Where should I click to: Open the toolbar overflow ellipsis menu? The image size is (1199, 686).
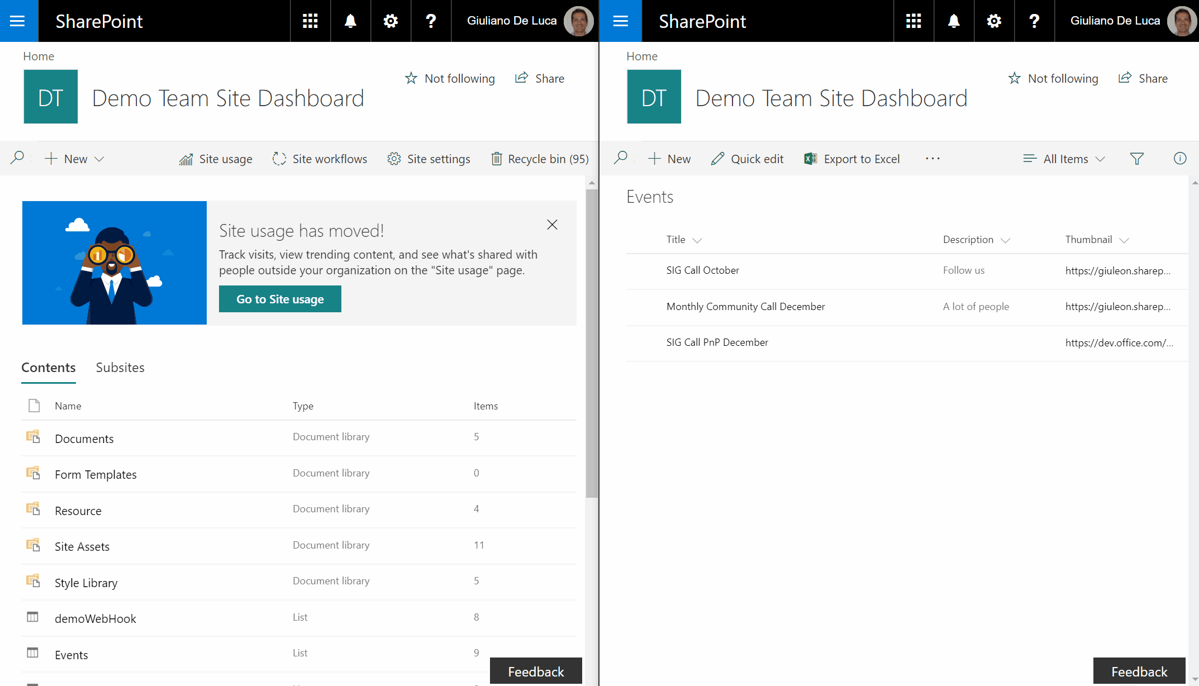[x=932, y=159]
